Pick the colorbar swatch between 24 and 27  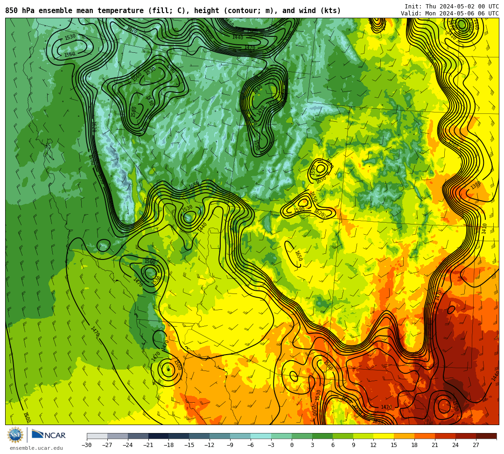(466, 436)
